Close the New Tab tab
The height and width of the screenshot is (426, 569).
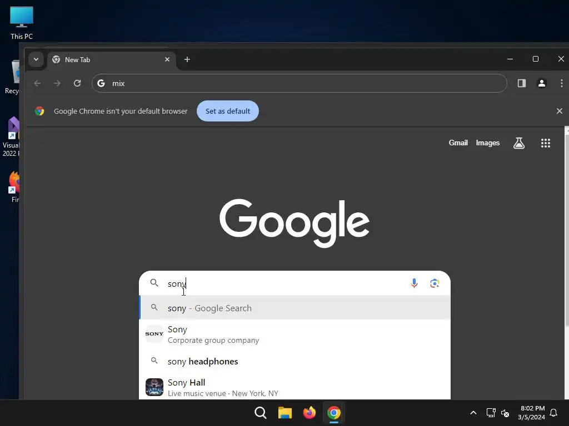(167, 59)
